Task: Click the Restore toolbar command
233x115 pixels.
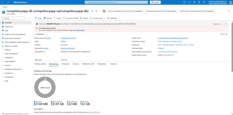Action: click(48, 18)
